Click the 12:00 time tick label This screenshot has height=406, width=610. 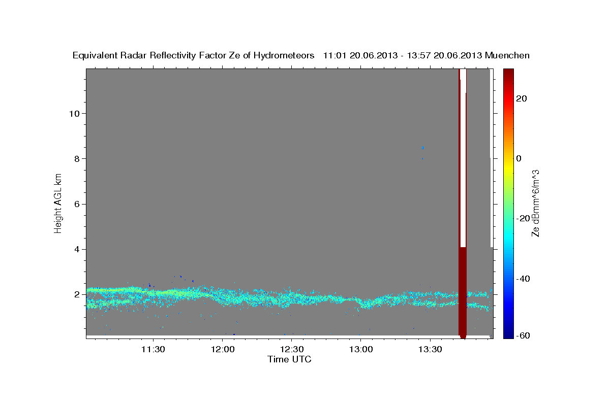click(x=222, y=350)
